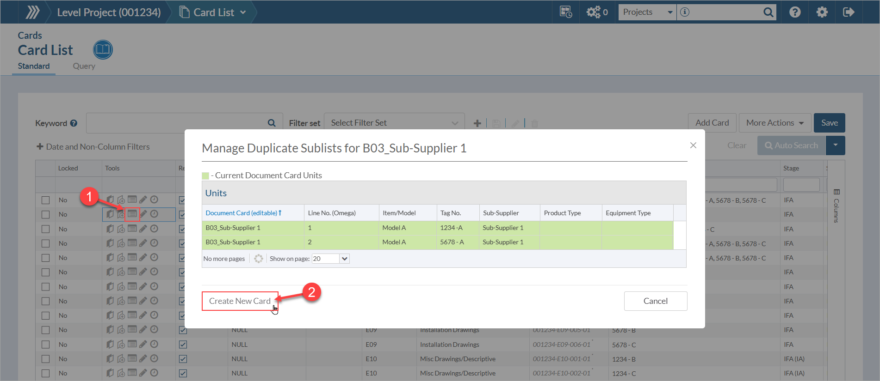The image size is (880, 381).
Task: Open the main navigation chevrons menu
Action: pos(32,12)
